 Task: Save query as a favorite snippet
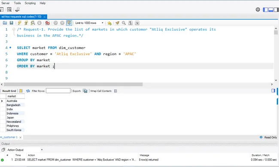(109, 23)
